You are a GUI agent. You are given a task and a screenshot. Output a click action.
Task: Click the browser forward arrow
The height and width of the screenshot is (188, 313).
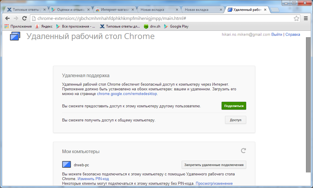[16, 18]
